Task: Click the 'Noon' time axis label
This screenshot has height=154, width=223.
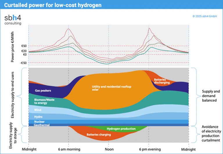Action: pyautogui.click(x=109, y=149)
